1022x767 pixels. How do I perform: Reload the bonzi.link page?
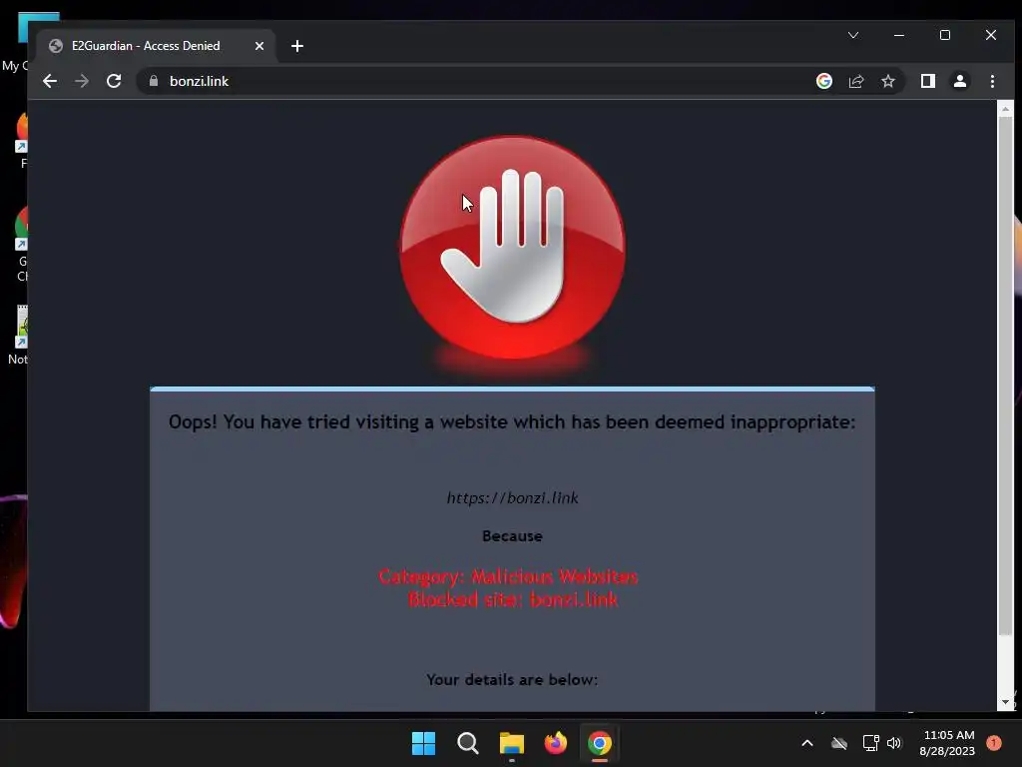(x=114, y=81)
